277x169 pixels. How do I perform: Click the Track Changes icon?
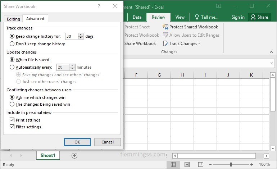[165, 44]
